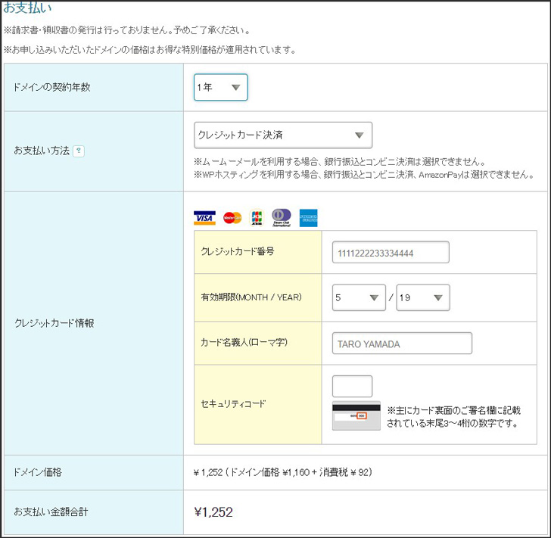Select the empty security code input box
551x538 pixels.
(x=352, y=386)
